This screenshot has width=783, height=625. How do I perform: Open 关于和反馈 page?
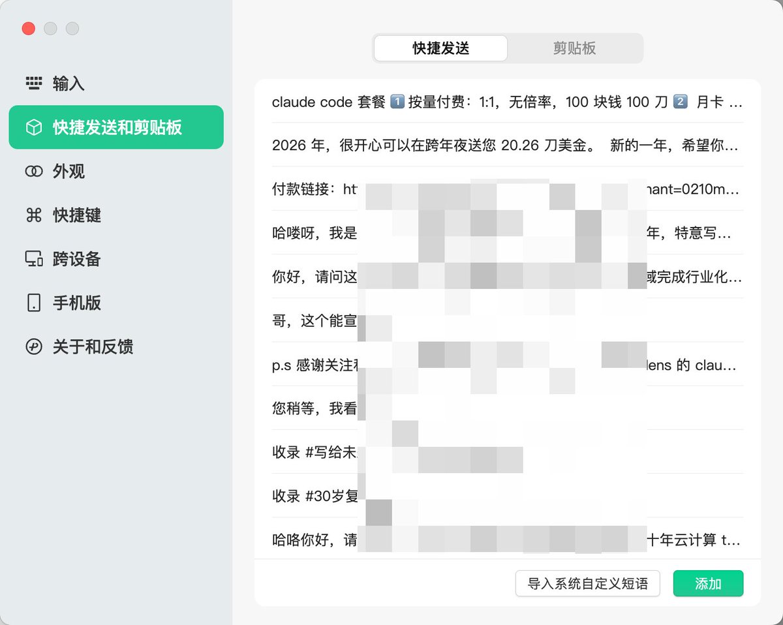pos(116,346)
